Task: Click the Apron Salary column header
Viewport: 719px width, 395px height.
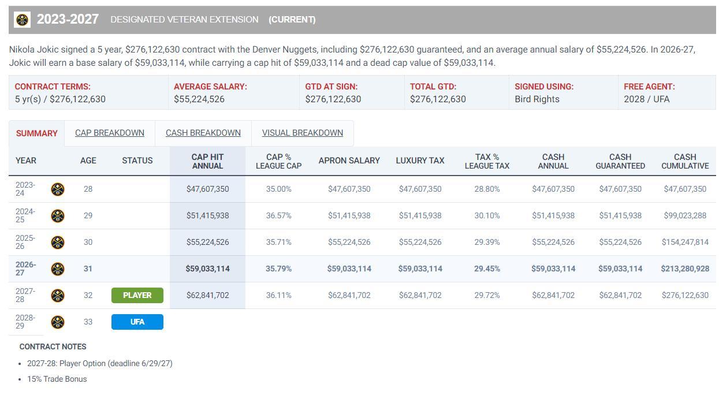Action: tap(349, 161)
